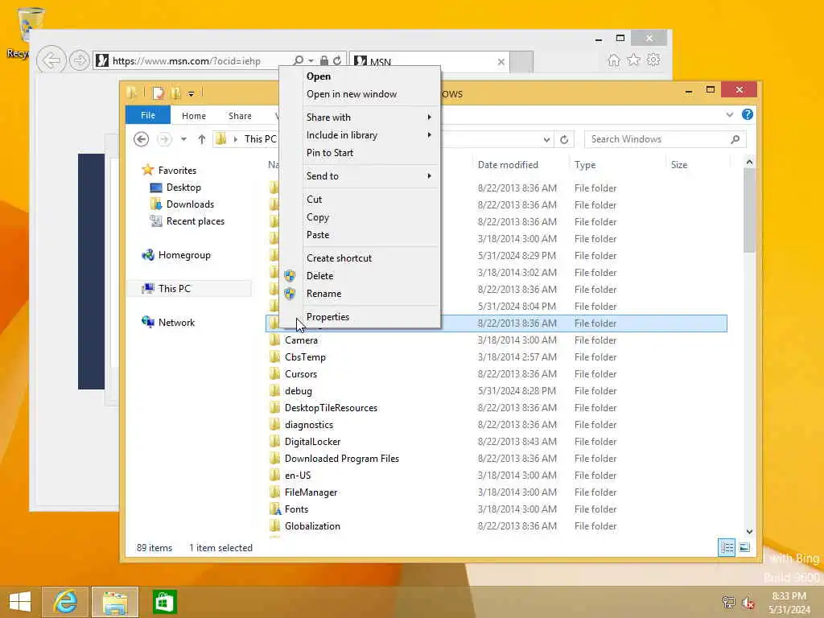
Task: Select Network in the navigation pane
Action: [x=176, y=322]
